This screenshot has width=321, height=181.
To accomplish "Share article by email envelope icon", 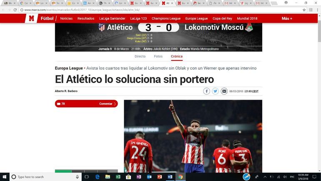I will (x=224, y=91).
